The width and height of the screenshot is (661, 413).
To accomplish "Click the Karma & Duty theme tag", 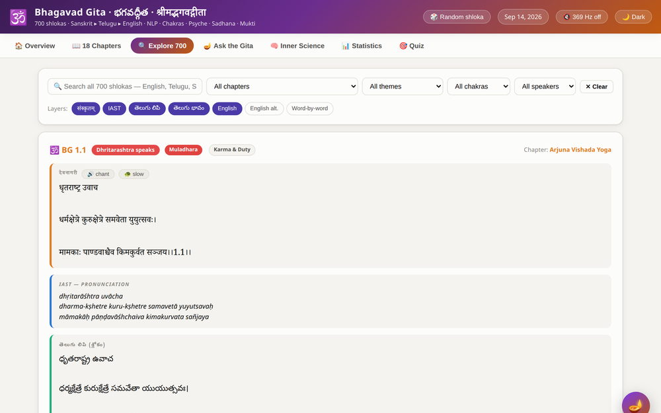I will click(x=232, y=149).
